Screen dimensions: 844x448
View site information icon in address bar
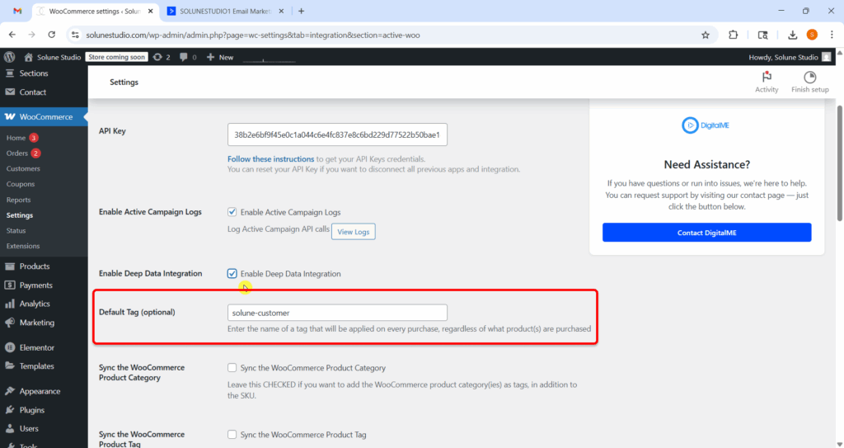pyautogui.click(x=75, y=35)
